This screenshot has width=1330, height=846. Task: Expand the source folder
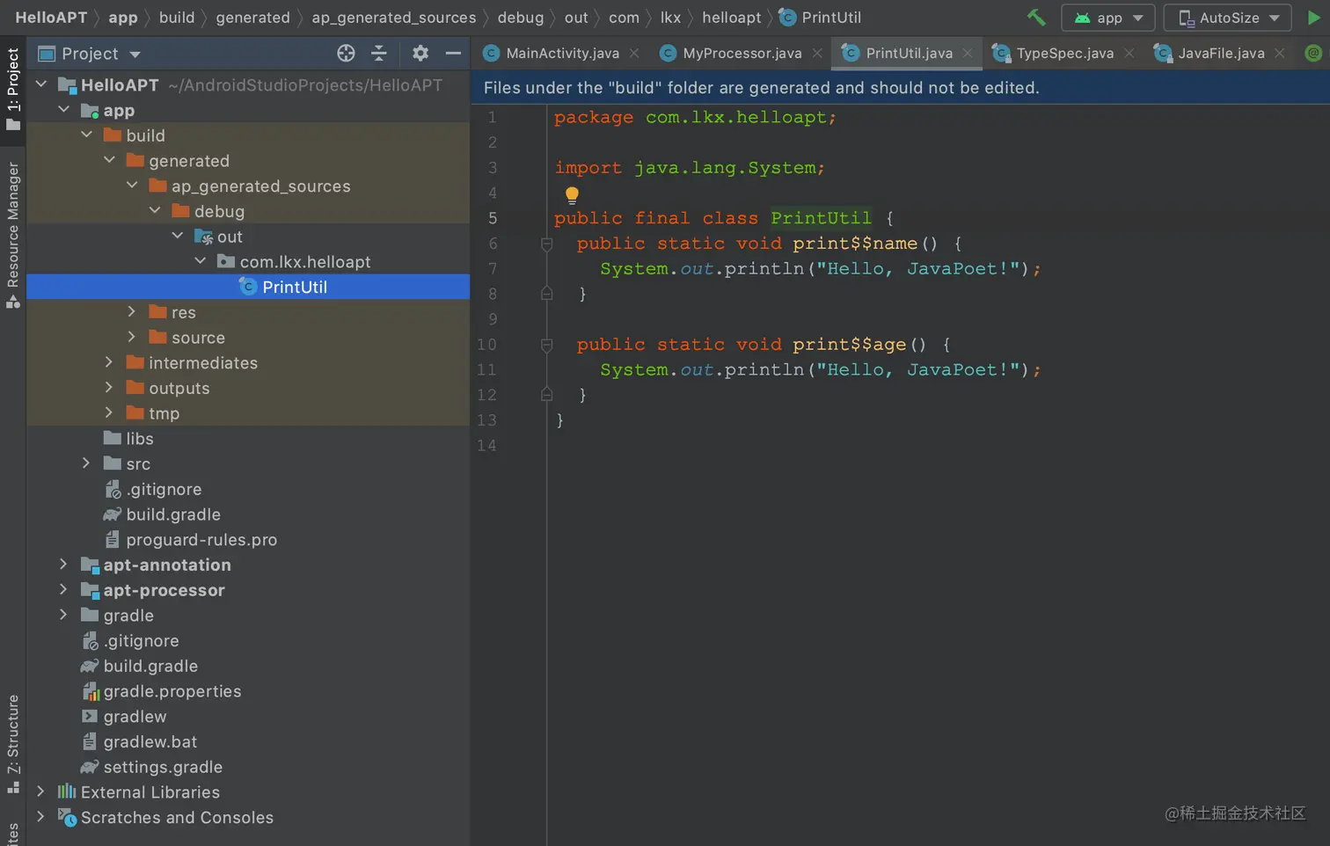(132, 337)
